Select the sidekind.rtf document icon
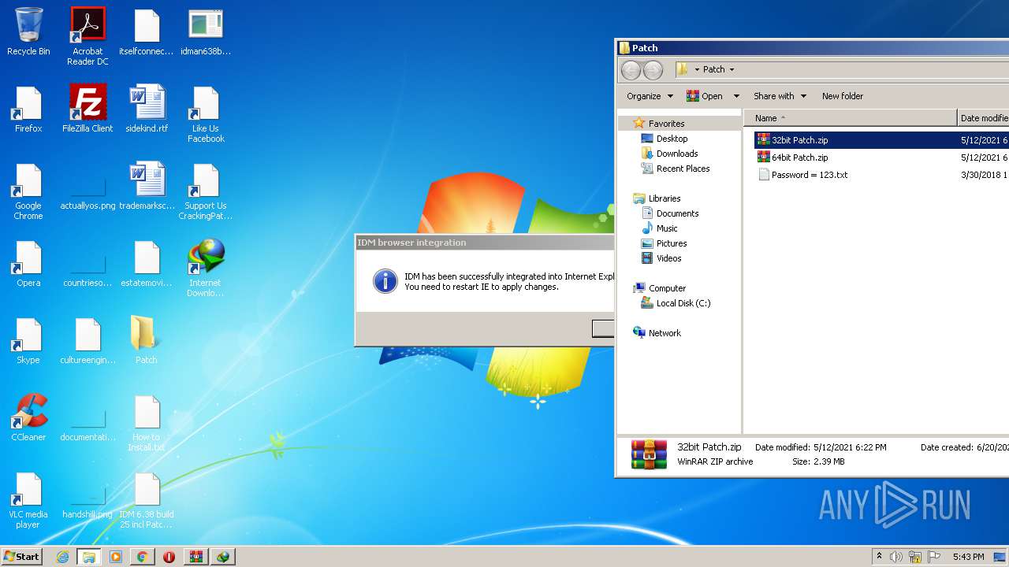This screenshot has width=1009, height=567. tap(147, 109)
